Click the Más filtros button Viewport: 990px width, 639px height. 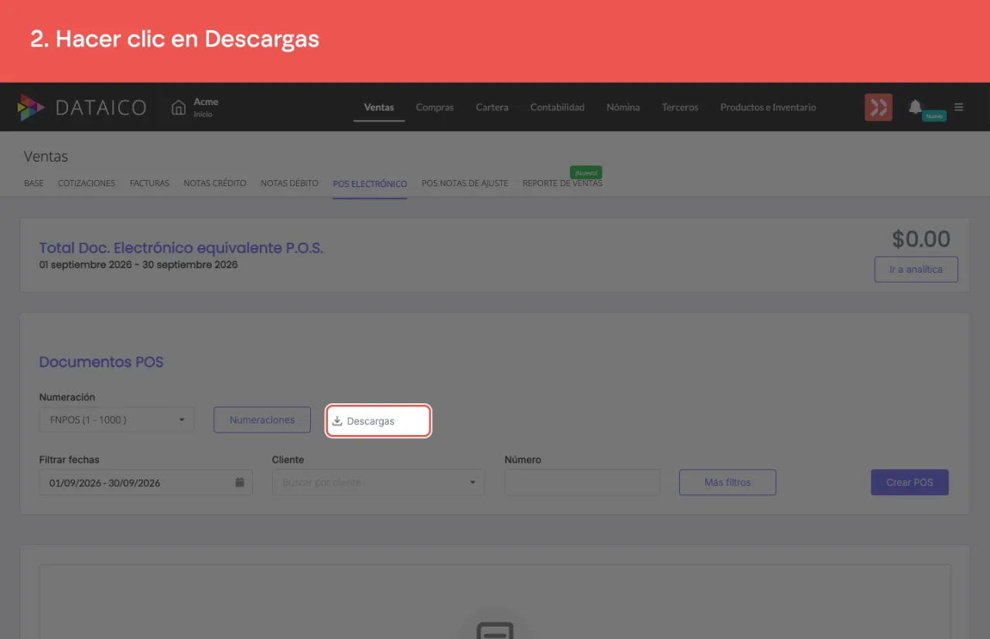coord(728,482)
